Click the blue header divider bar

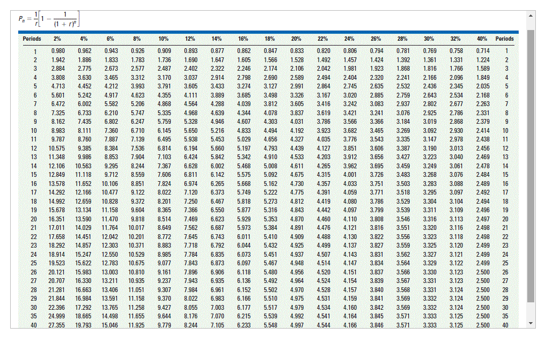[268, 31]
